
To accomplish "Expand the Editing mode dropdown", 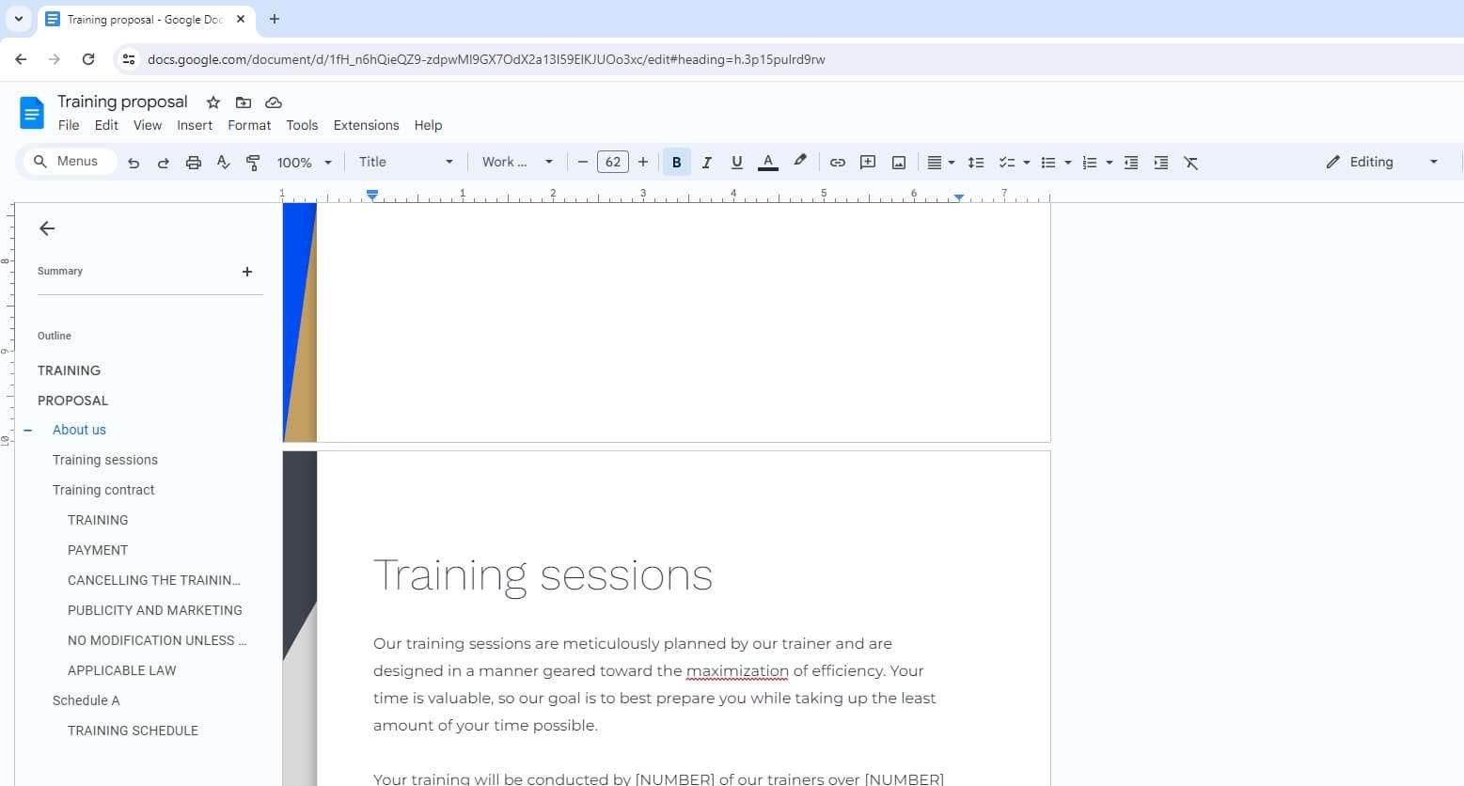I will click(x=1381, y=162).
